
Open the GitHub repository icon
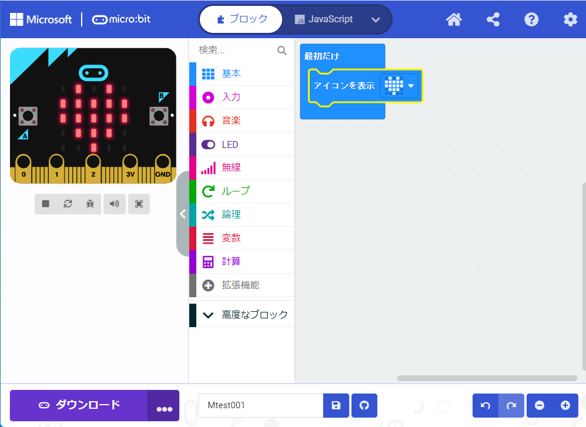click(x=364, y=405)
